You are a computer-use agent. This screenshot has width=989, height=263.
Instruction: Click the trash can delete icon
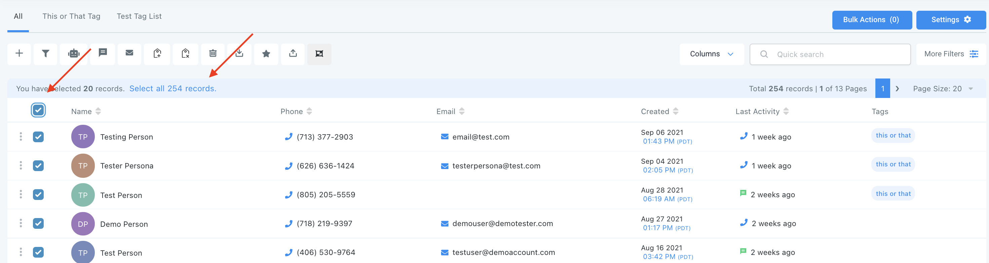[213, 54]
